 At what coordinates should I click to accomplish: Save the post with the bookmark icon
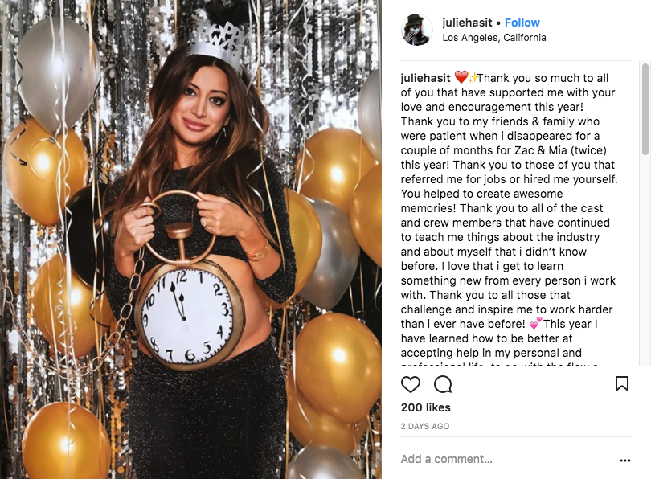point(621,384)
